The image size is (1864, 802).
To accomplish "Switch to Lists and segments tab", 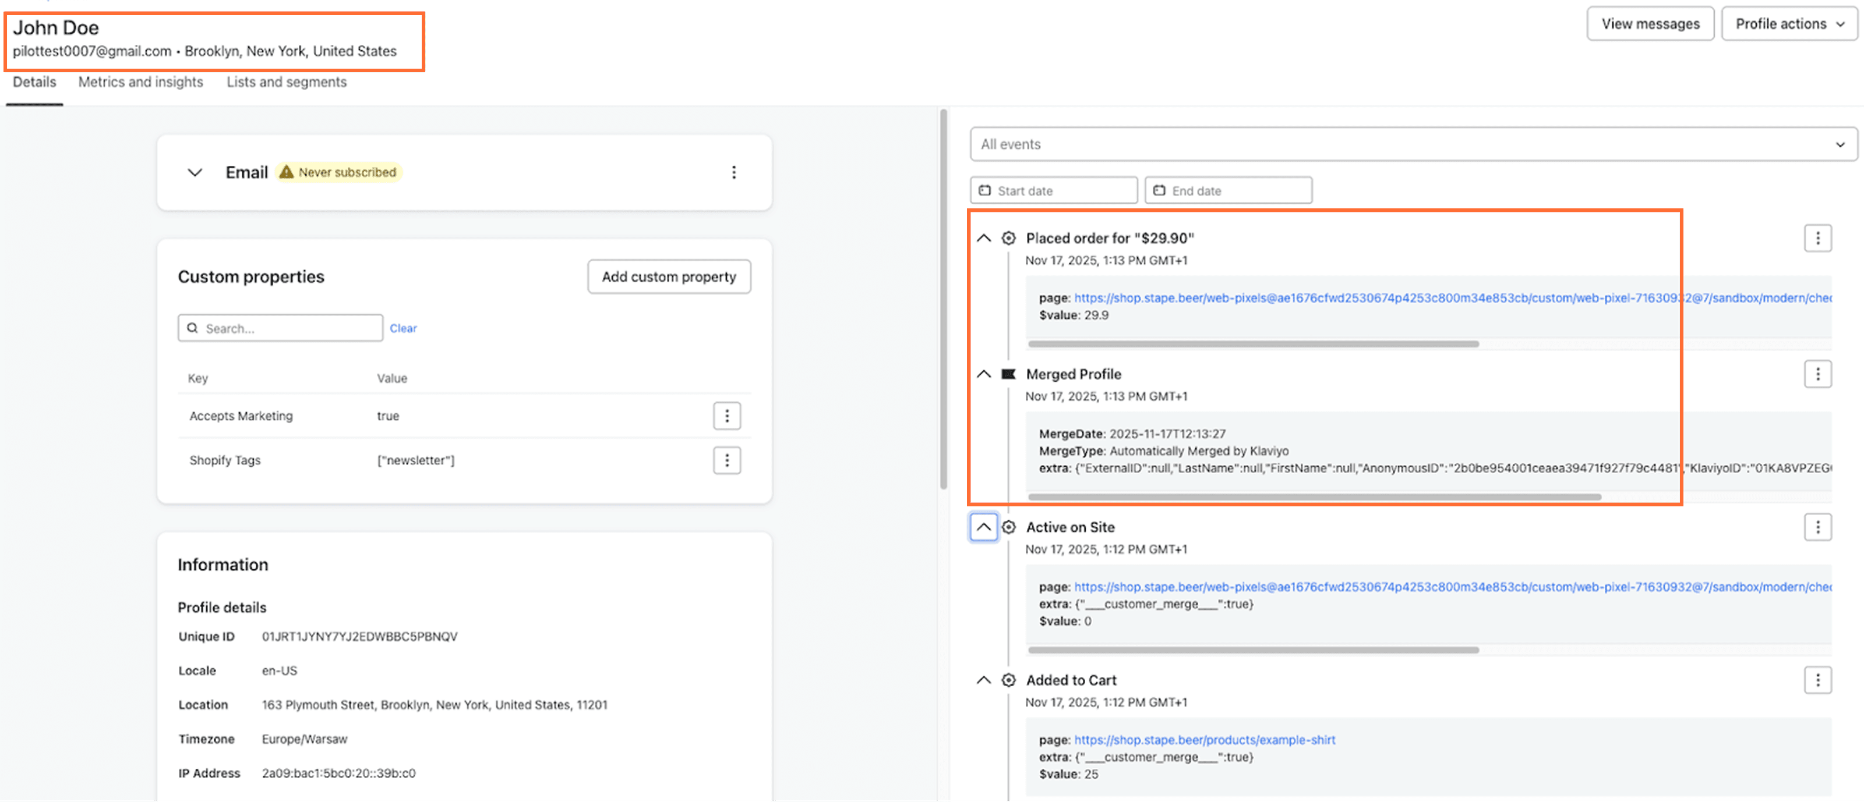I will [287, 81].
